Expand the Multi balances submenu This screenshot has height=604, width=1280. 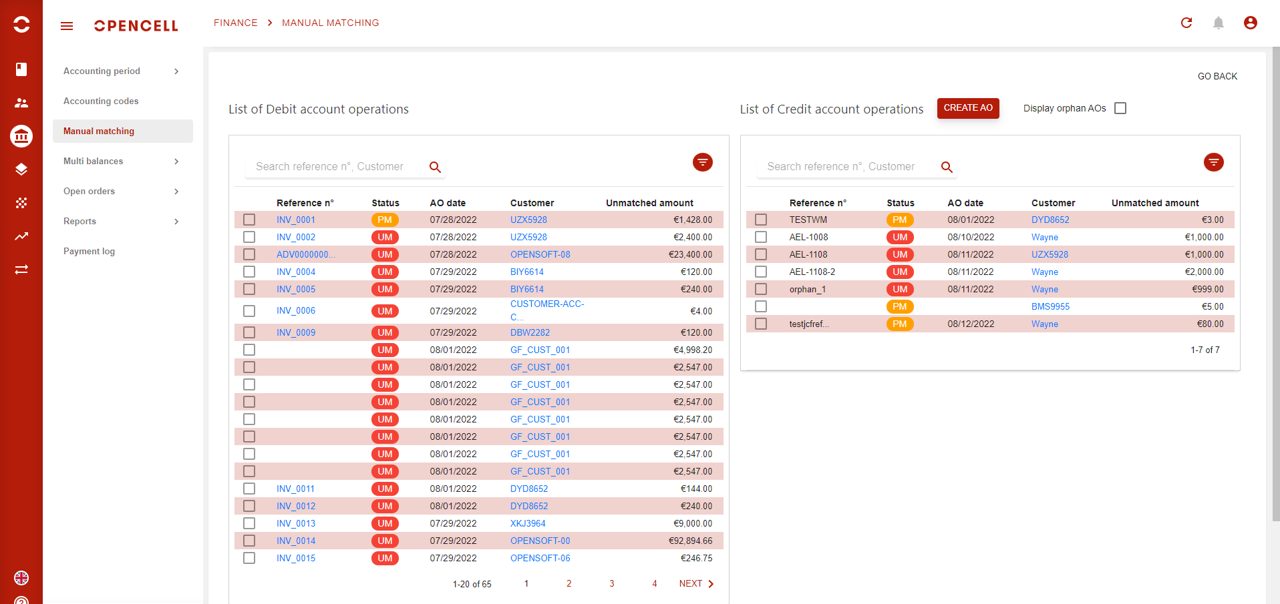176,162
